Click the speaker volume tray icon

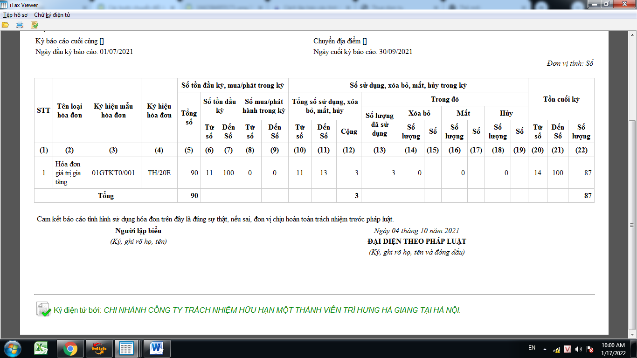579,349
